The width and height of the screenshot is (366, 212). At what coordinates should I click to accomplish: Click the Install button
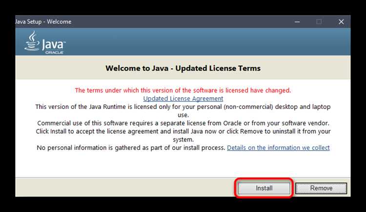pyautogui.click(x=264, y=188)
